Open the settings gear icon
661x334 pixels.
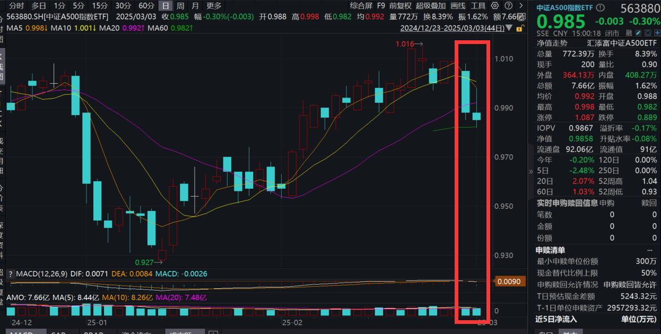coord(494,6)
